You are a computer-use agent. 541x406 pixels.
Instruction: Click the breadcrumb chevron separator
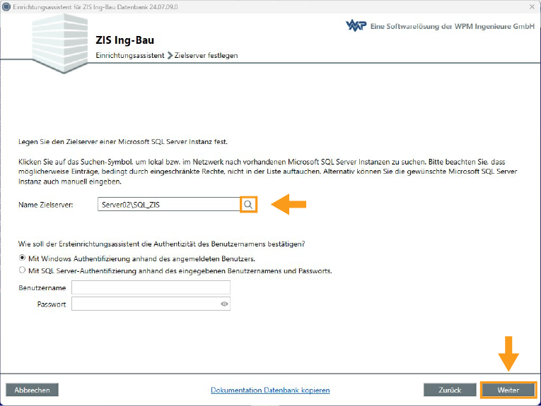pos(170,56)
